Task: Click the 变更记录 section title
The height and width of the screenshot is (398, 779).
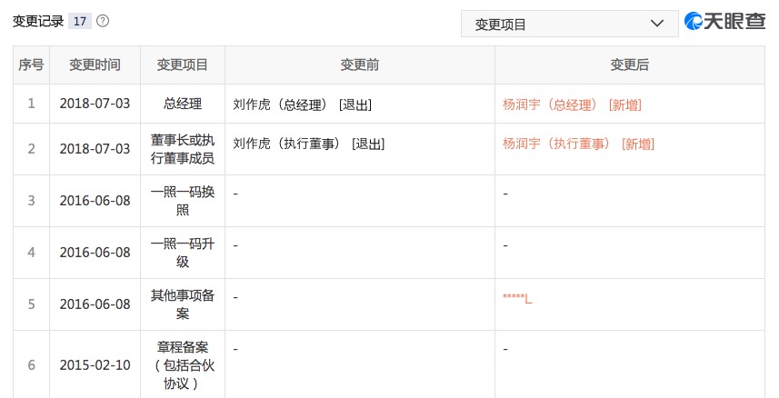Action: [x=38, y=21]
